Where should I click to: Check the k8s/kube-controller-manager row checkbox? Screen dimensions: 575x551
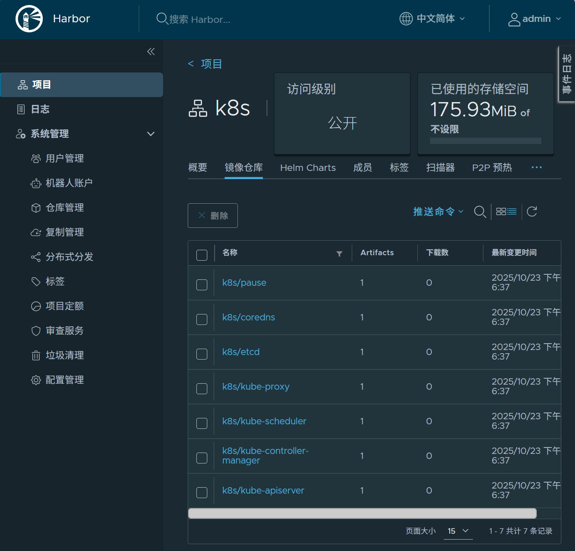(202, 458)
